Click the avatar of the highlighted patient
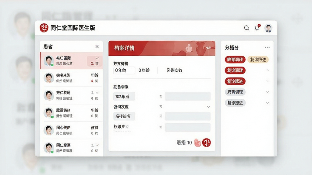 (49, 61)
